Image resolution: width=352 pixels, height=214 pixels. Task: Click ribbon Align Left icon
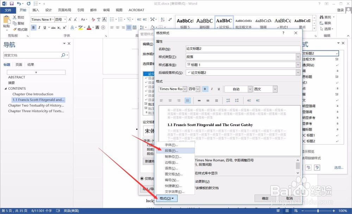click(x=112, y=27)
